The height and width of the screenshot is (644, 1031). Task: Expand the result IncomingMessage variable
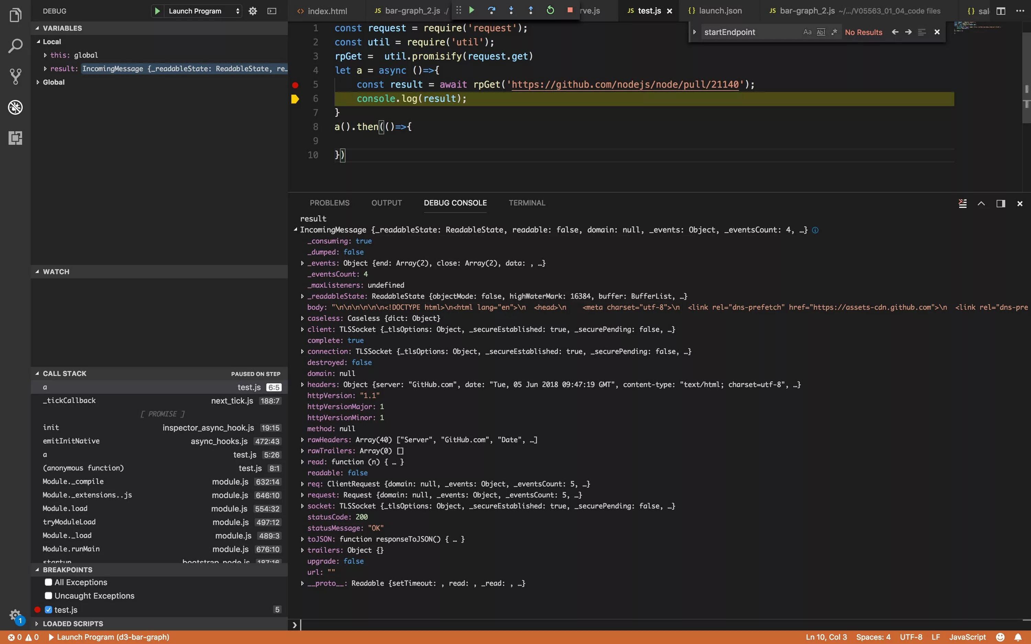pos(45,69)
